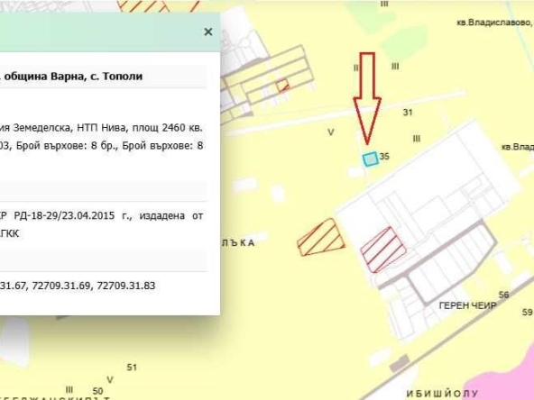Click the община Варна, с. Тополи heading
The height and width of the screenshot is (400, 534).
73,76
